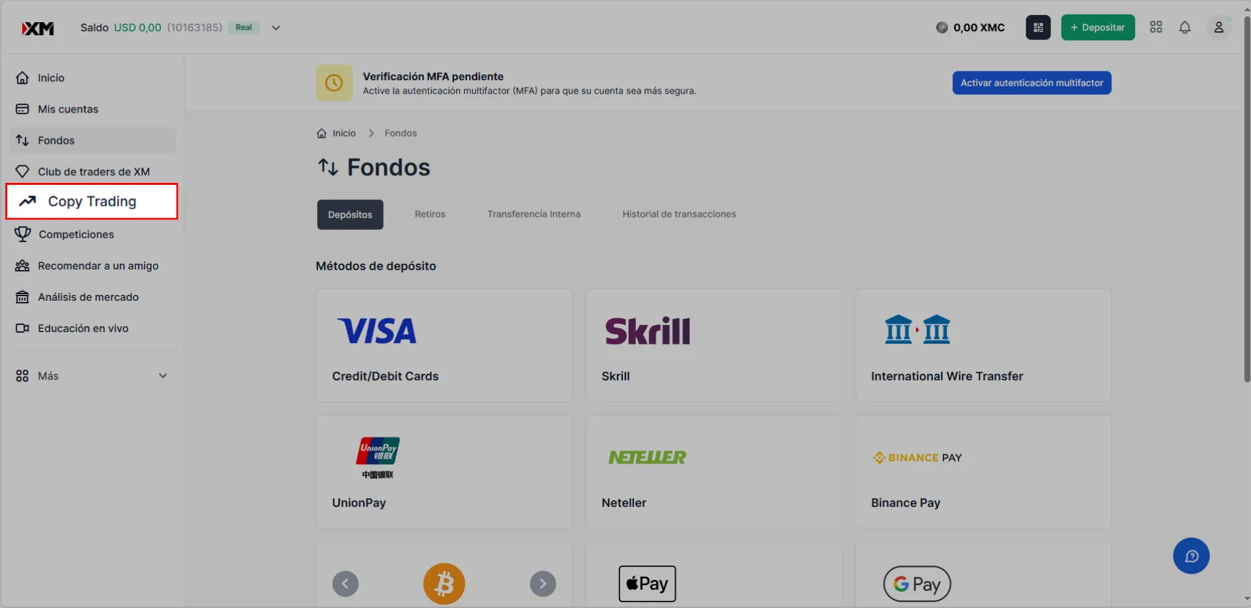Open the live chat support bubble
Screen dimensions: 1251x608
pos(1191,556)
